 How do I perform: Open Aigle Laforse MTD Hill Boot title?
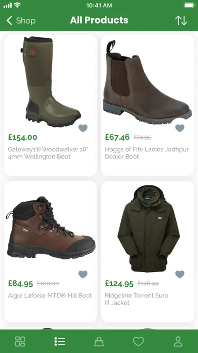(x=50, y=295)
